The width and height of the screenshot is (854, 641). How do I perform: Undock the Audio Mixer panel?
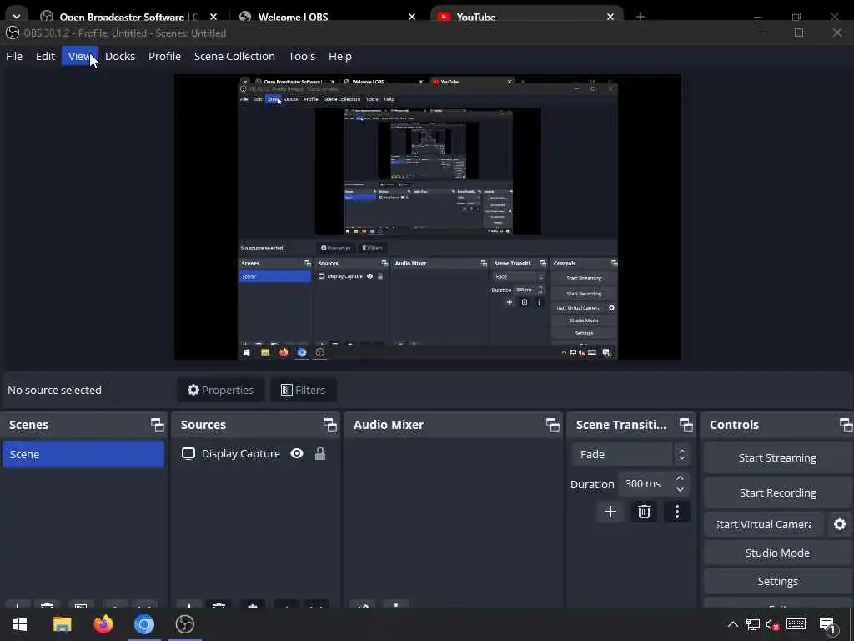pyautogui.click(x=553, y=425)
